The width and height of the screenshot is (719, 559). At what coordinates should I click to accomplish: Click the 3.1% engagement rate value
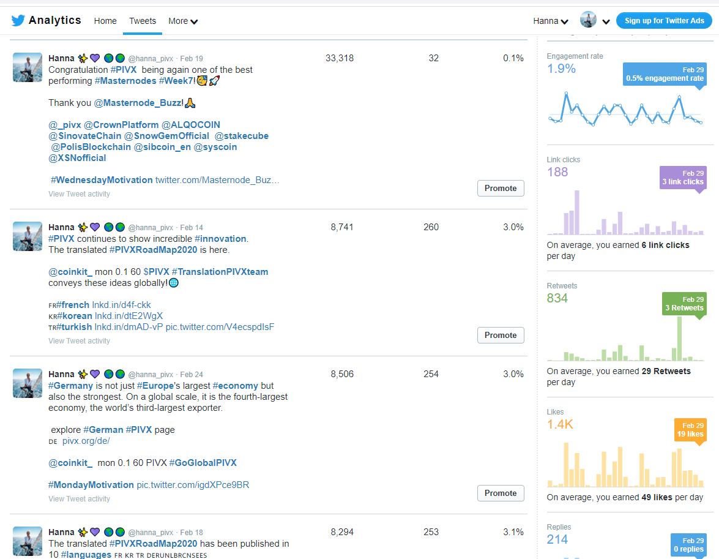coord(513,532)
